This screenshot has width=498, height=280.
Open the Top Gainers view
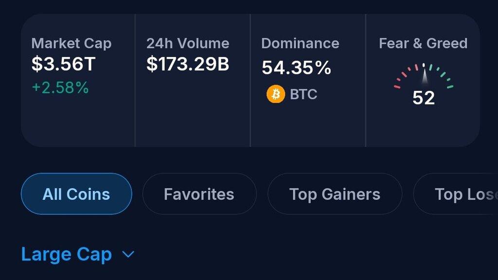[x=335, y=193]
